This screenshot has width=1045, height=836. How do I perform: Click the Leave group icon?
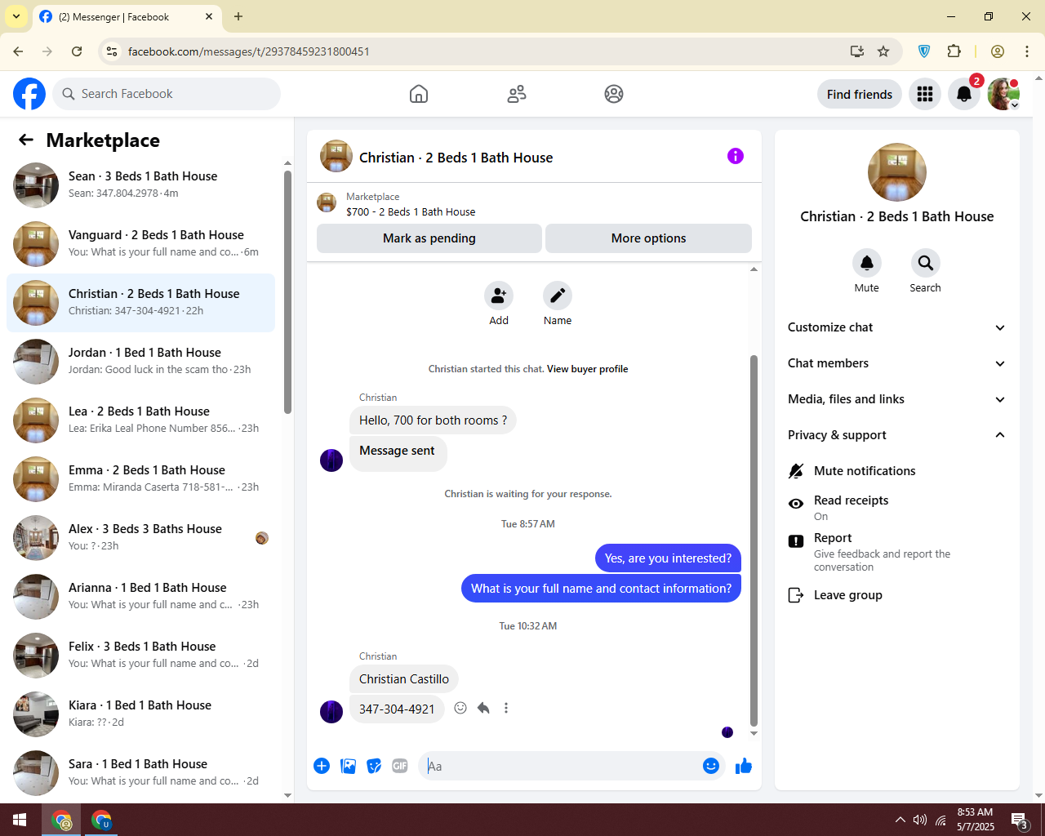[796, 595]
